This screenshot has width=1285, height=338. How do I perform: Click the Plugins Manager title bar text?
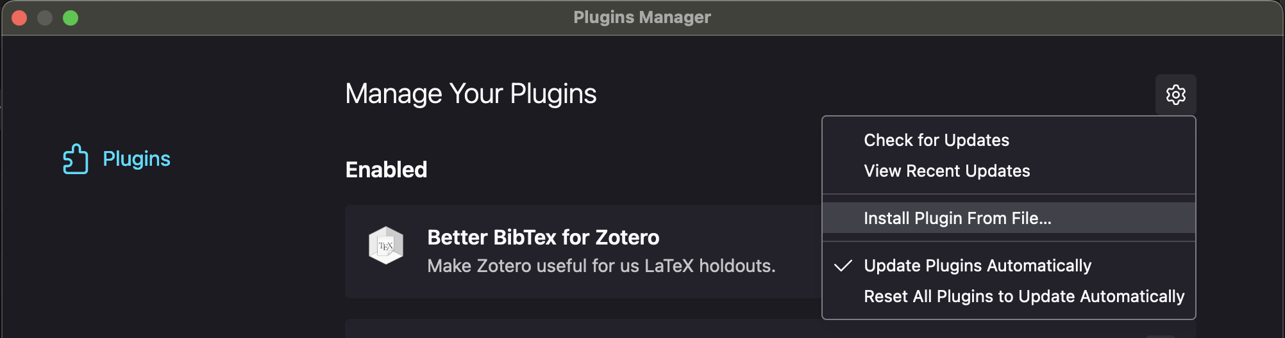click(x=642, y=17)
